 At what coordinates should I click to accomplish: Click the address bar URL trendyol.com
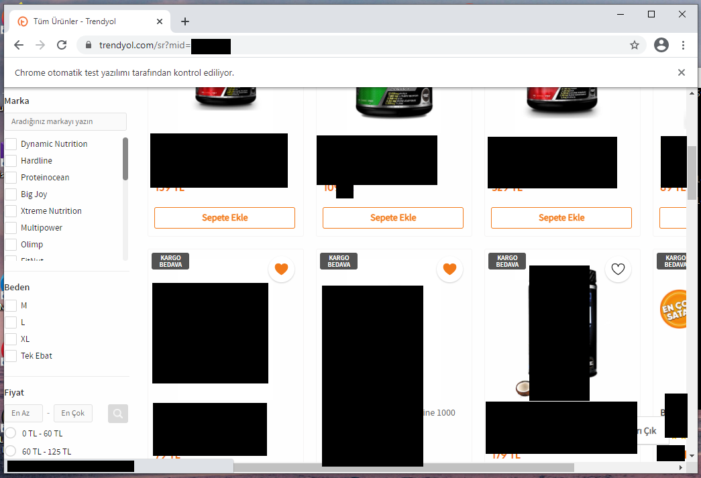[144, 45]
